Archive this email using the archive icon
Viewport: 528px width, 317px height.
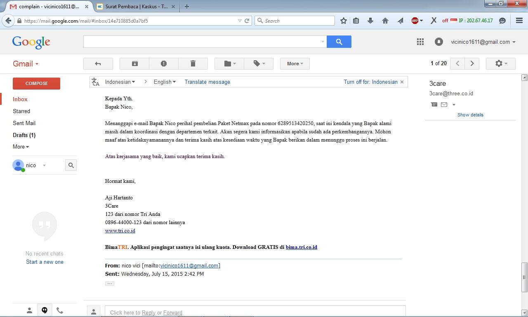tap(134, 64)
